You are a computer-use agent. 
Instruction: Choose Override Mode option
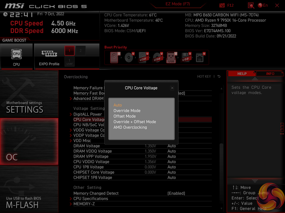[127, 111]
